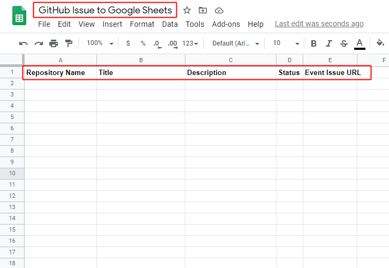This screenshot has height=268, width=389.
Task: Open the Insert menu
Action: (112, 24)
